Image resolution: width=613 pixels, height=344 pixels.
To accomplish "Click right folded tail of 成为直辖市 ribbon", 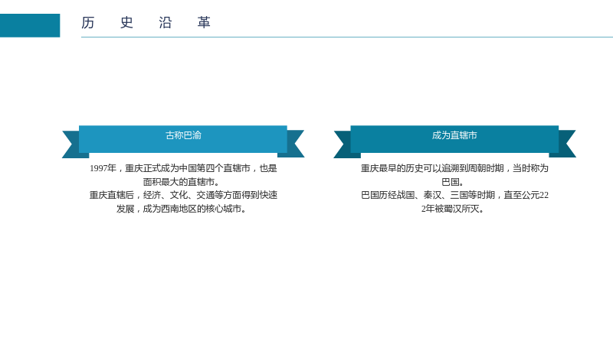I will (565, 144).
